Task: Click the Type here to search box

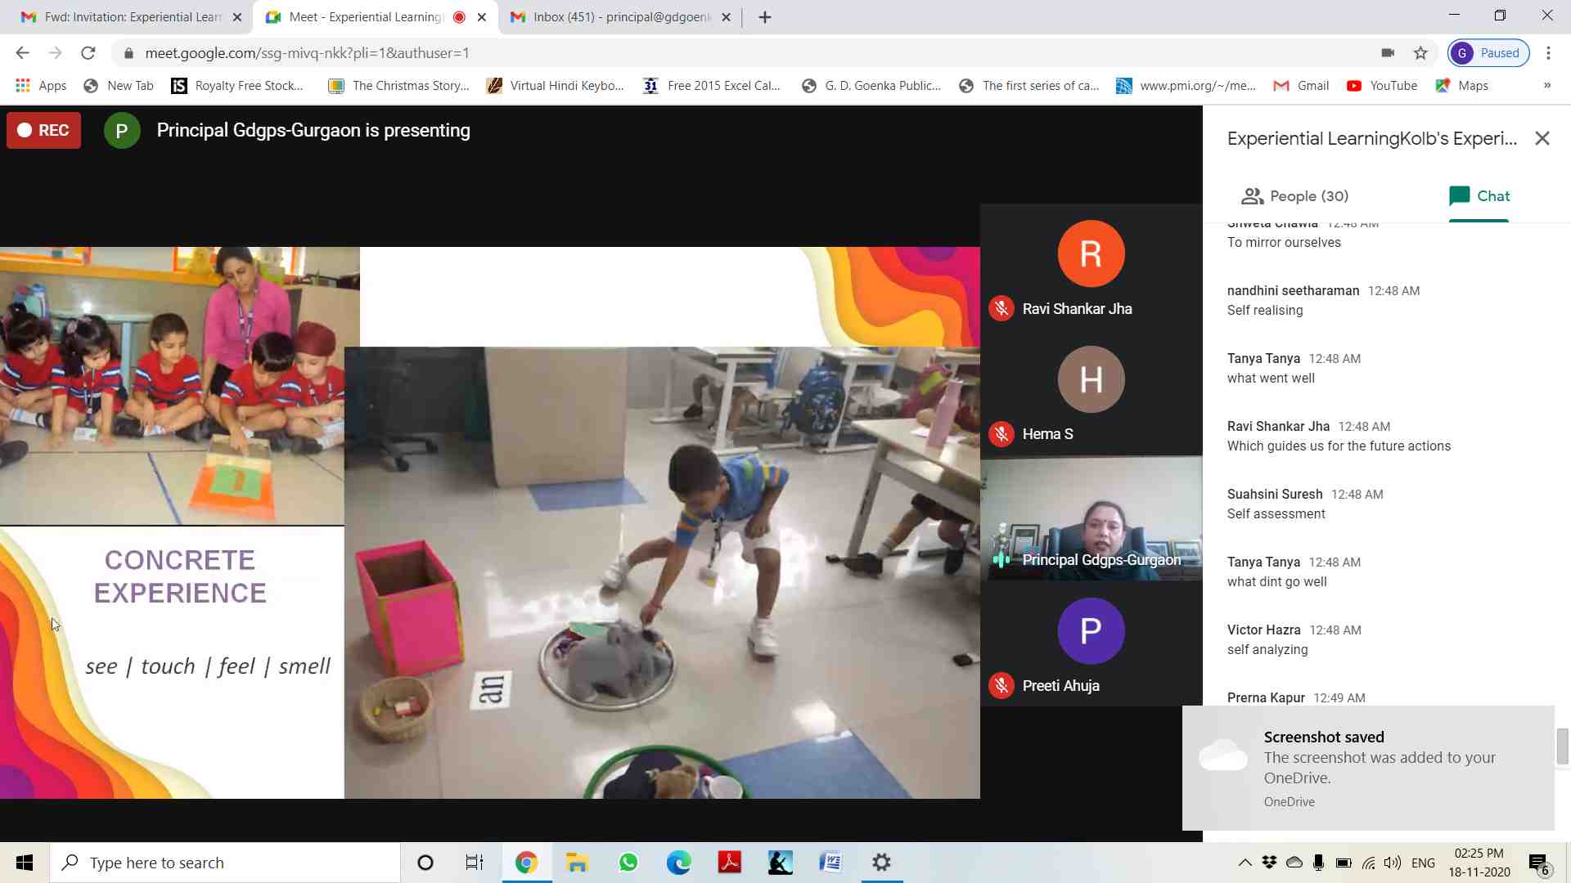Action: 226,863
